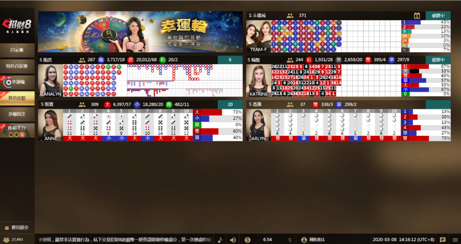461x244 pixels.
Task: Open the chat message icon
Action: tap(443, 239)
